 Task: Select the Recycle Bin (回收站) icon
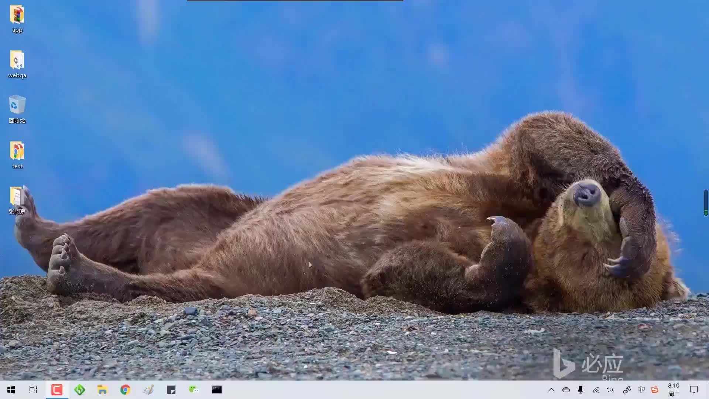[17, 109]
